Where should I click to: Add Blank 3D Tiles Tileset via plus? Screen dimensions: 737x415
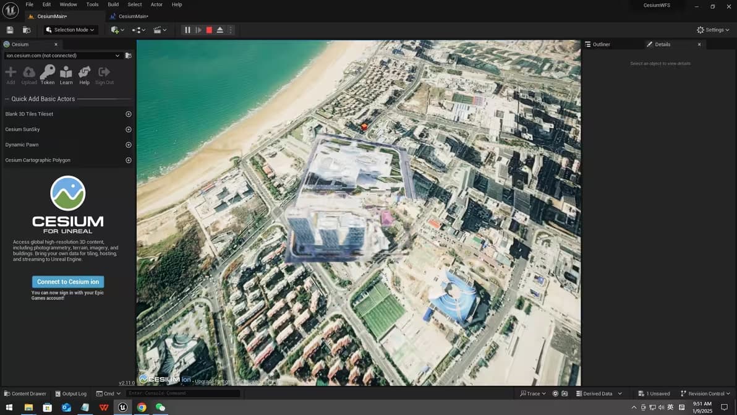[x=129, y=114]
